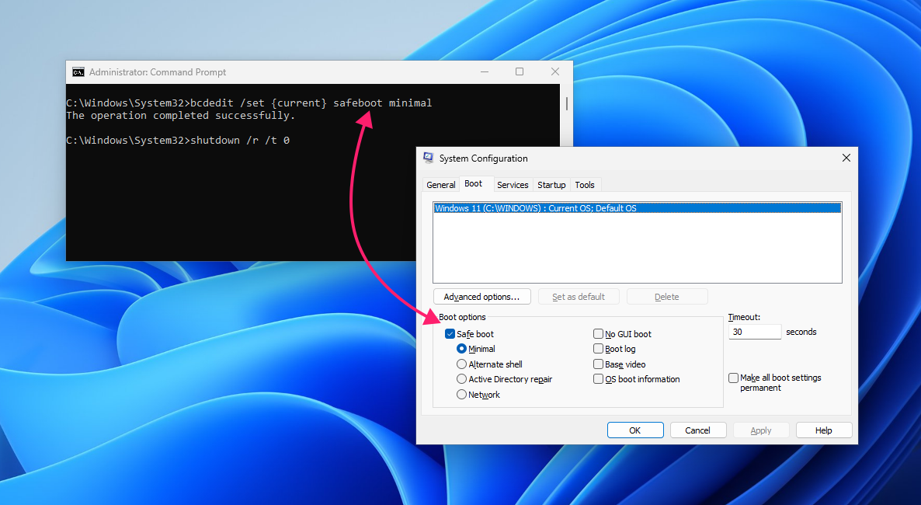Image resolution: width=921 pixels, height=505 pixels.
Task: Enable the No GUI boot checkbox
Action: point(598,334)
